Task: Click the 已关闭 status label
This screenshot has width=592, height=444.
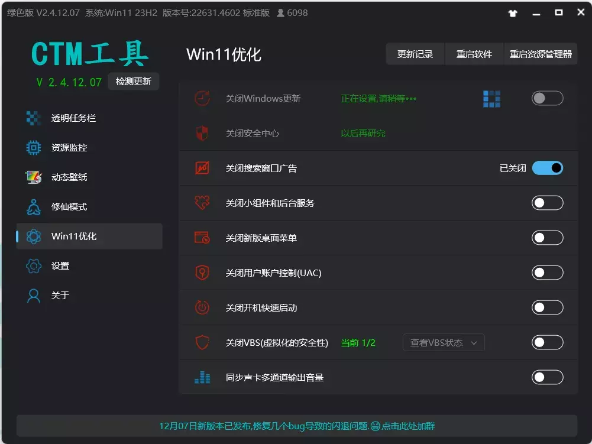Action: click(513, 168)
